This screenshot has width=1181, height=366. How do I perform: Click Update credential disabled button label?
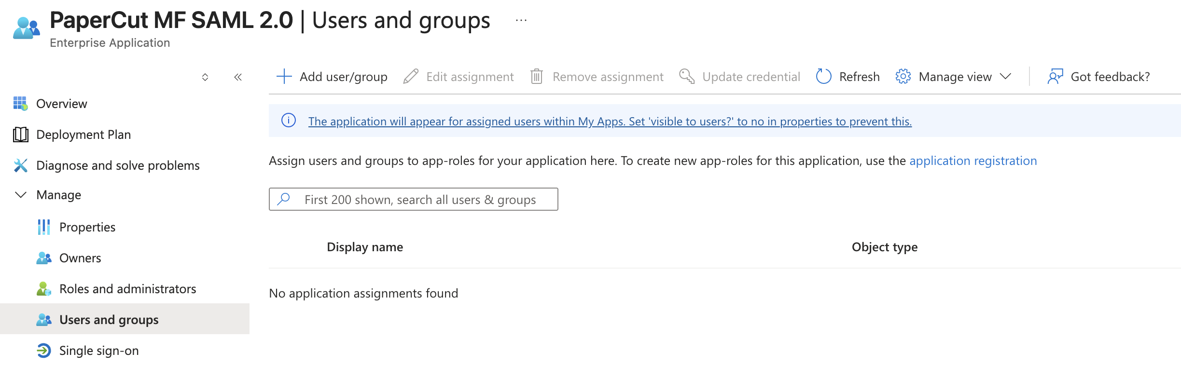coord(751,77)
